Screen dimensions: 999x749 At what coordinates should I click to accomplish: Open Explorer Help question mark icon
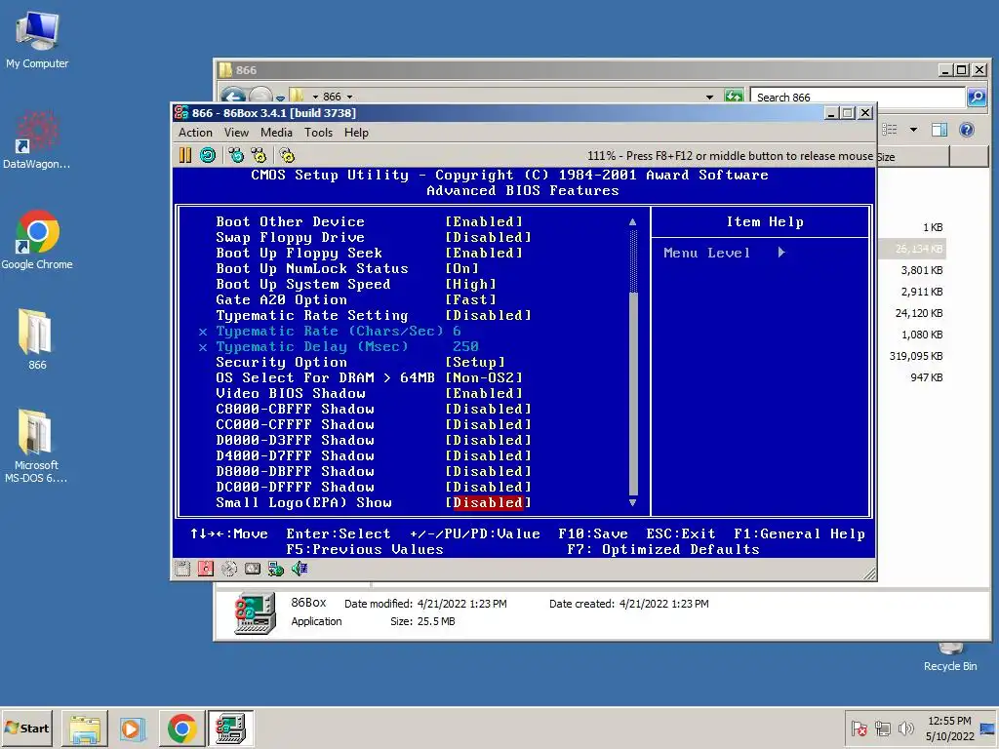click(967, 130)
